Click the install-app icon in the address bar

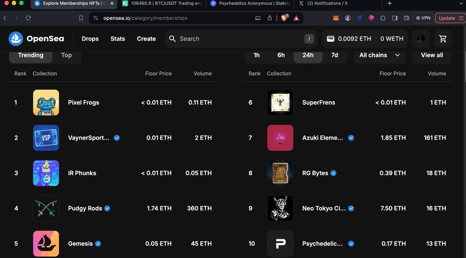click(258, 18)
